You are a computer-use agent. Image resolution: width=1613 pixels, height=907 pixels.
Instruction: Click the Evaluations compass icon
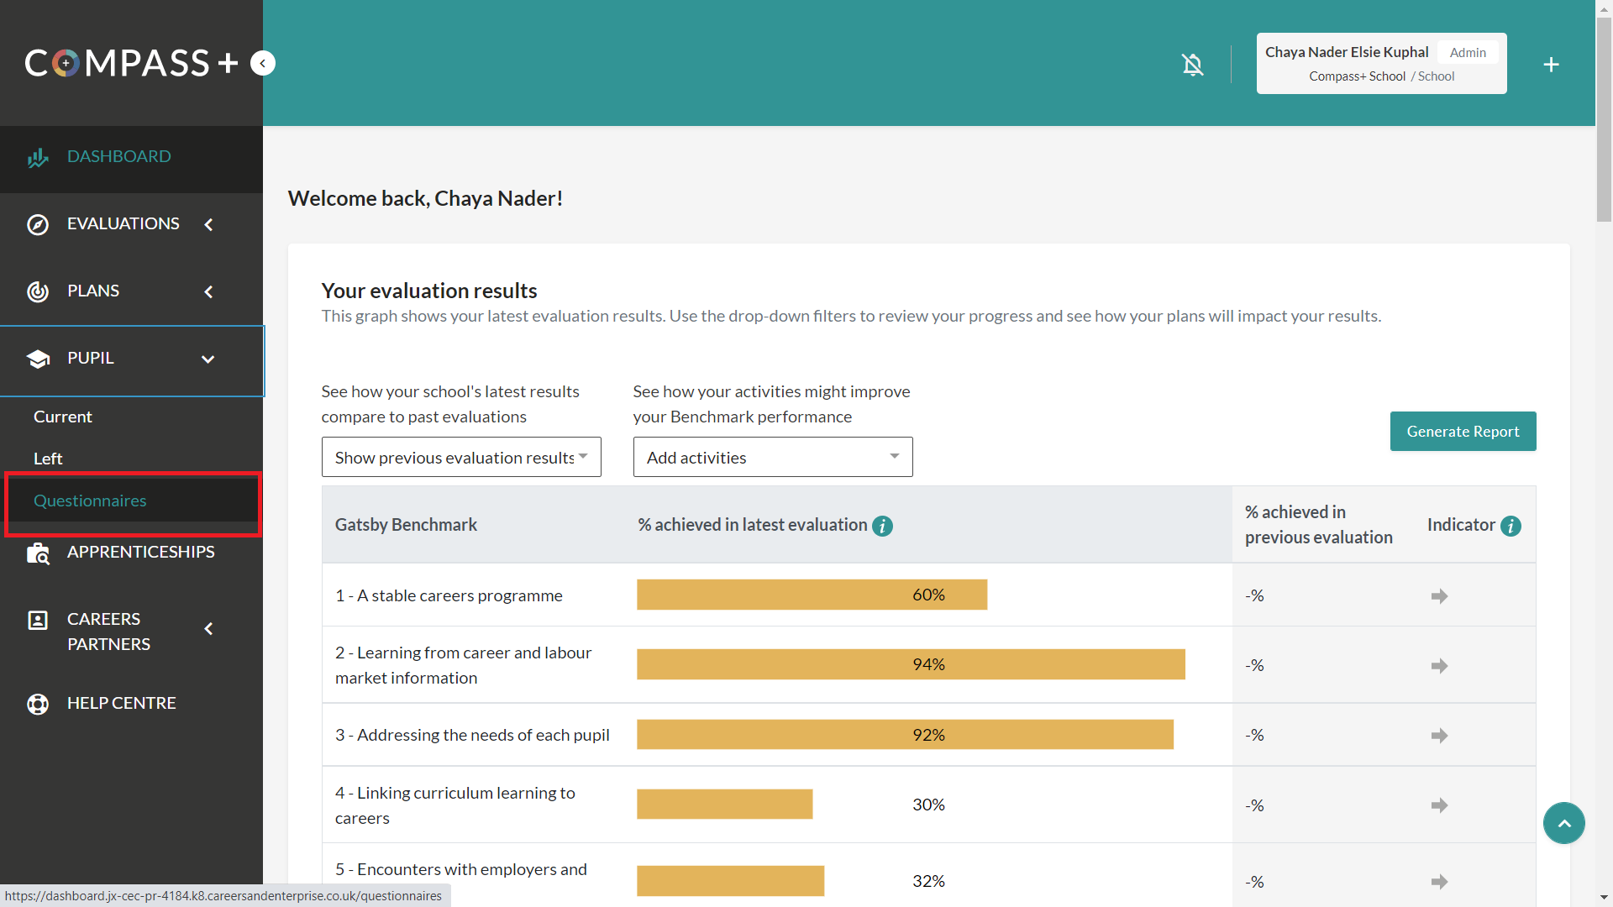pyautogui.click(x=38, y=224)
